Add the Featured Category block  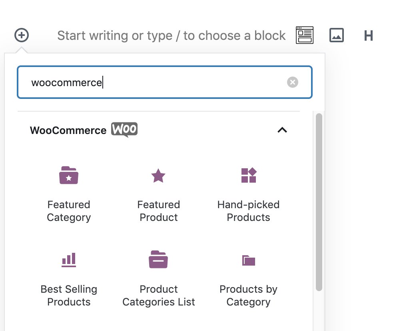point(69,194)
